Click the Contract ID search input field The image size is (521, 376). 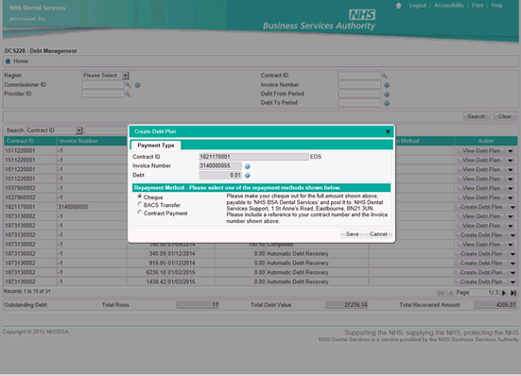(359, 76)
